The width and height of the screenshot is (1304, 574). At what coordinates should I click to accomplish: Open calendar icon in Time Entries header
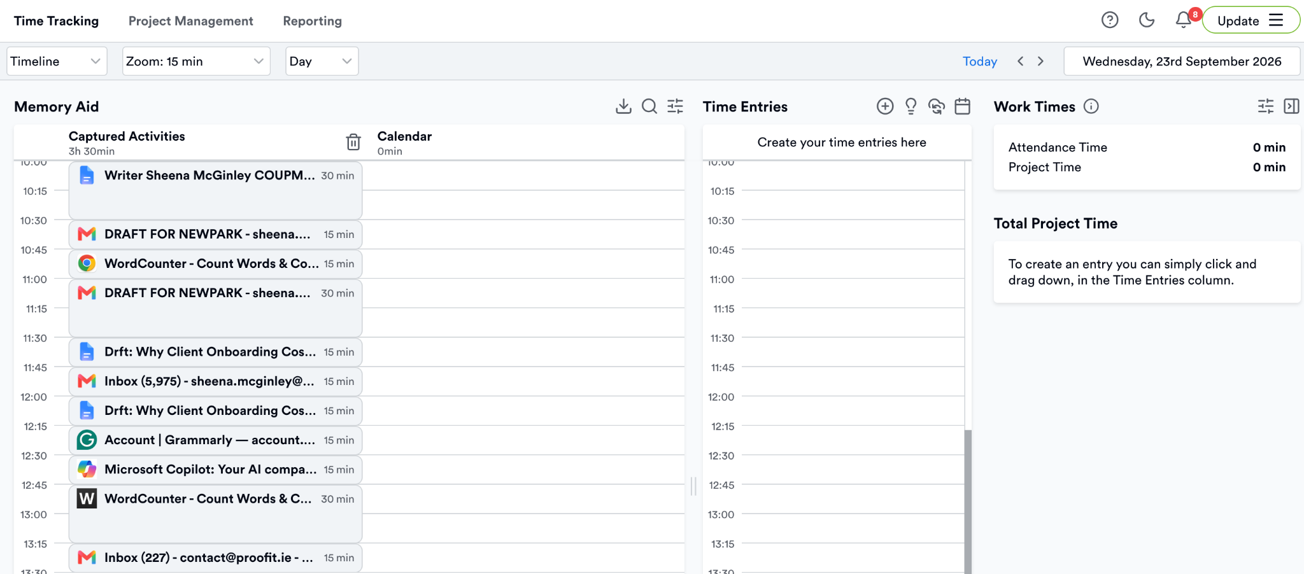pyautogui.click(x=963, y=106)
